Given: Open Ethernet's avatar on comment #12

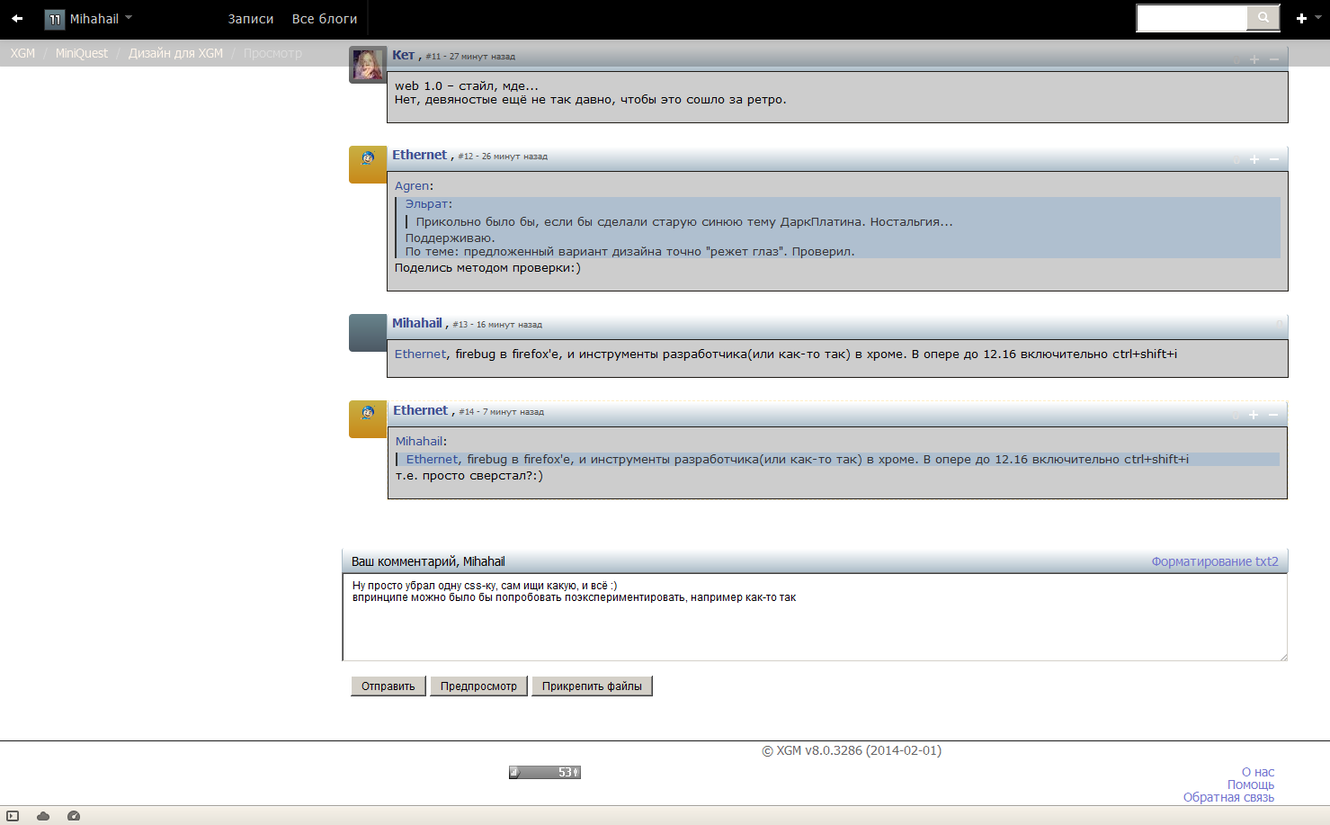Looking at the screenshot, I should 368,165.
